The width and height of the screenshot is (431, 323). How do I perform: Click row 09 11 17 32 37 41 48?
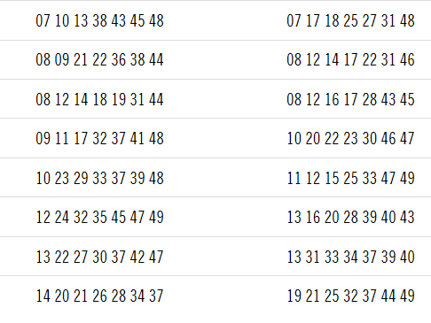(x=99, y=138)
